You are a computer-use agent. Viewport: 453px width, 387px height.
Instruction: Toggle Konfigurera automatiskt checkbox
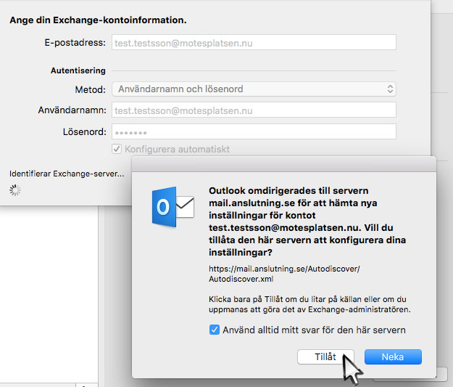(117, 149)
